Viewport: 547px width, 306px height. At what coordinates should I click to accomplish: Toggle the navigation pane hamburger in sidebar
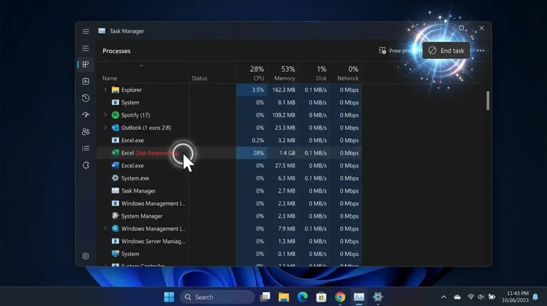coord(85,48)
